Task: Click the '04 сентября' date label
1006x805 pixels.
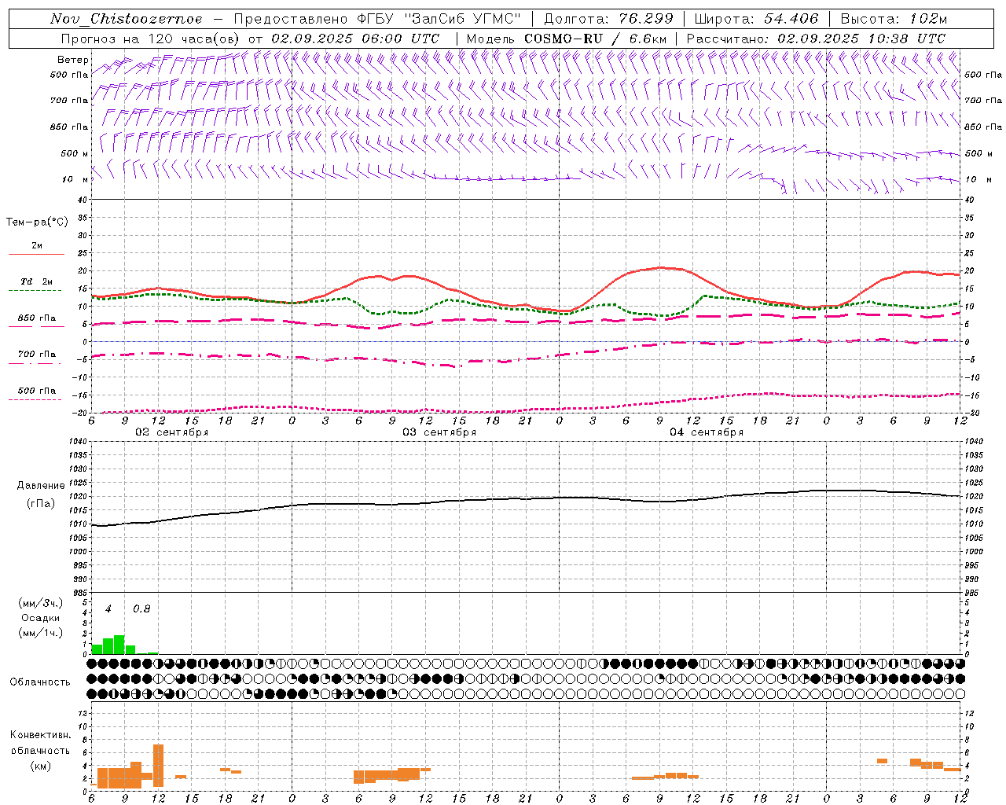Action: pyautogui.click(x=707, y=432)
